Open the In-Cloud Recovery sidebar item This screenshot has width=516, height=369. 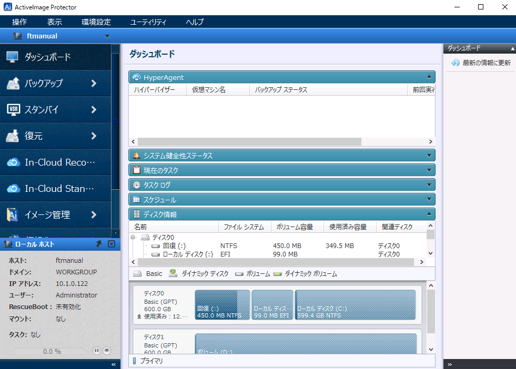point(53,162)
